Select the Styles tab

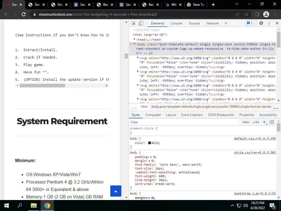(136, 115)
